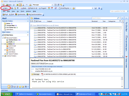129x96 pixels.
Task: Expand the query builder chevron
Action: 122,18
